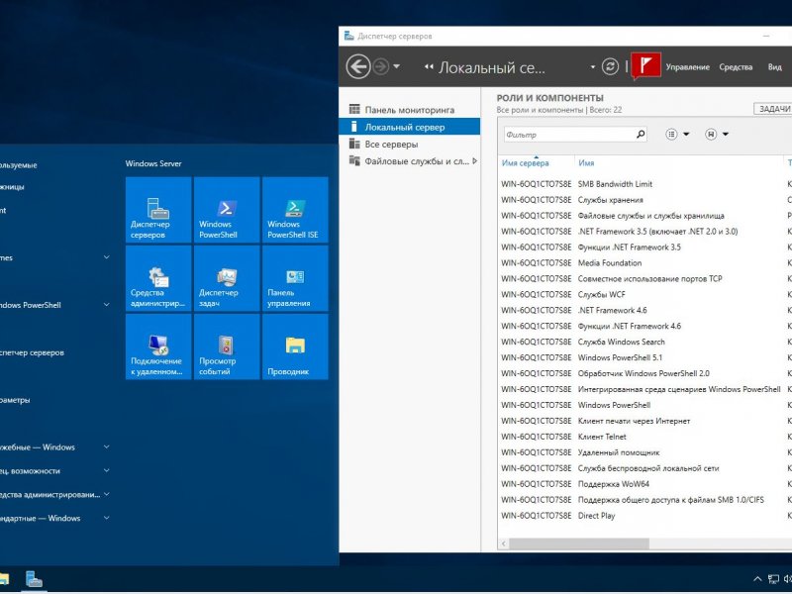Image resolution: width=792 pixels, height=594 pixels.
Task: Open the Вид menu
Action: click(x=775, y=66)
